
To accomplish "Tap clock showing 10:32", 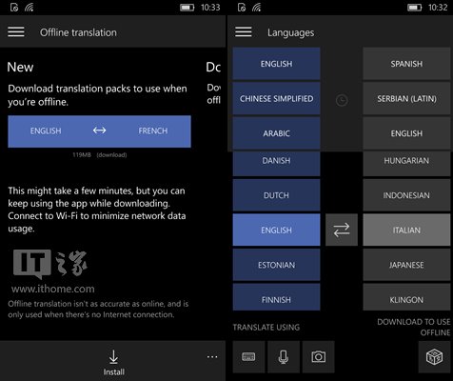I will click(438, 8).
